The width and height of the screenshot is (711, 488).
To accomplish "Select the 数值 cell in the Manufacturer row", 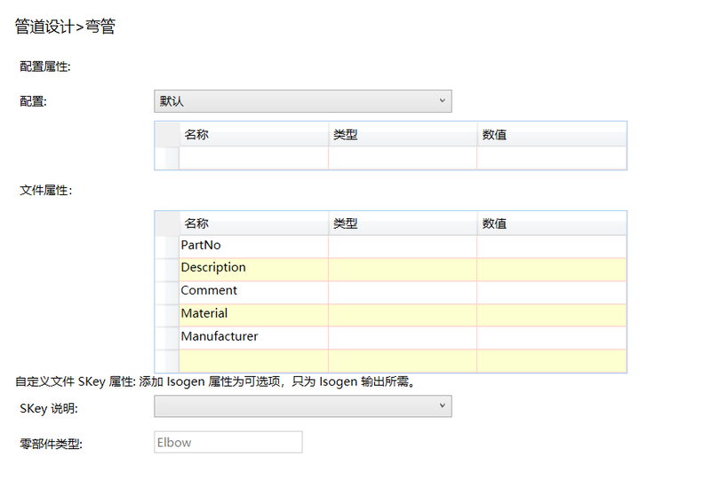I will tap(551, 338).
